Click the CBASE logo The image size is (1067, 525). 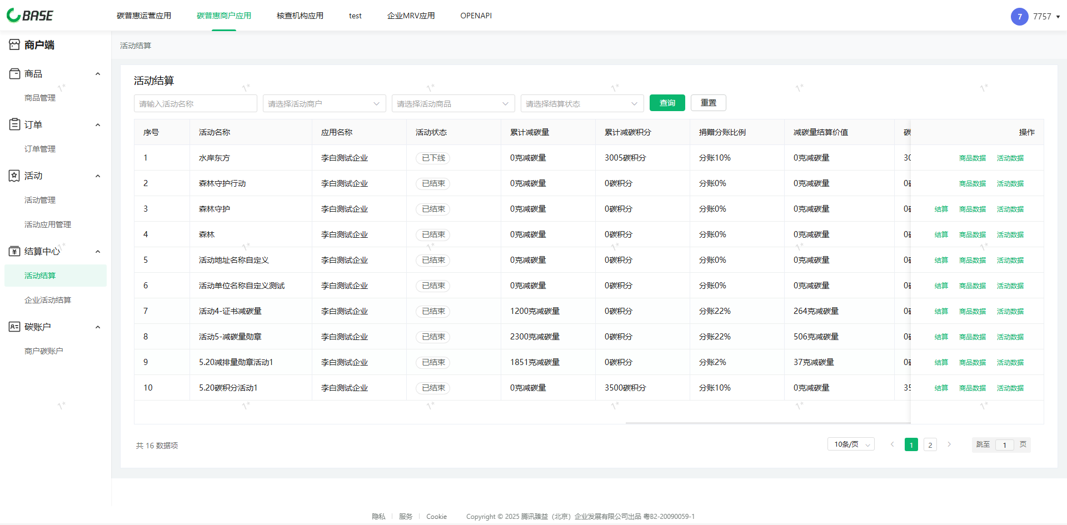(30, 16)
